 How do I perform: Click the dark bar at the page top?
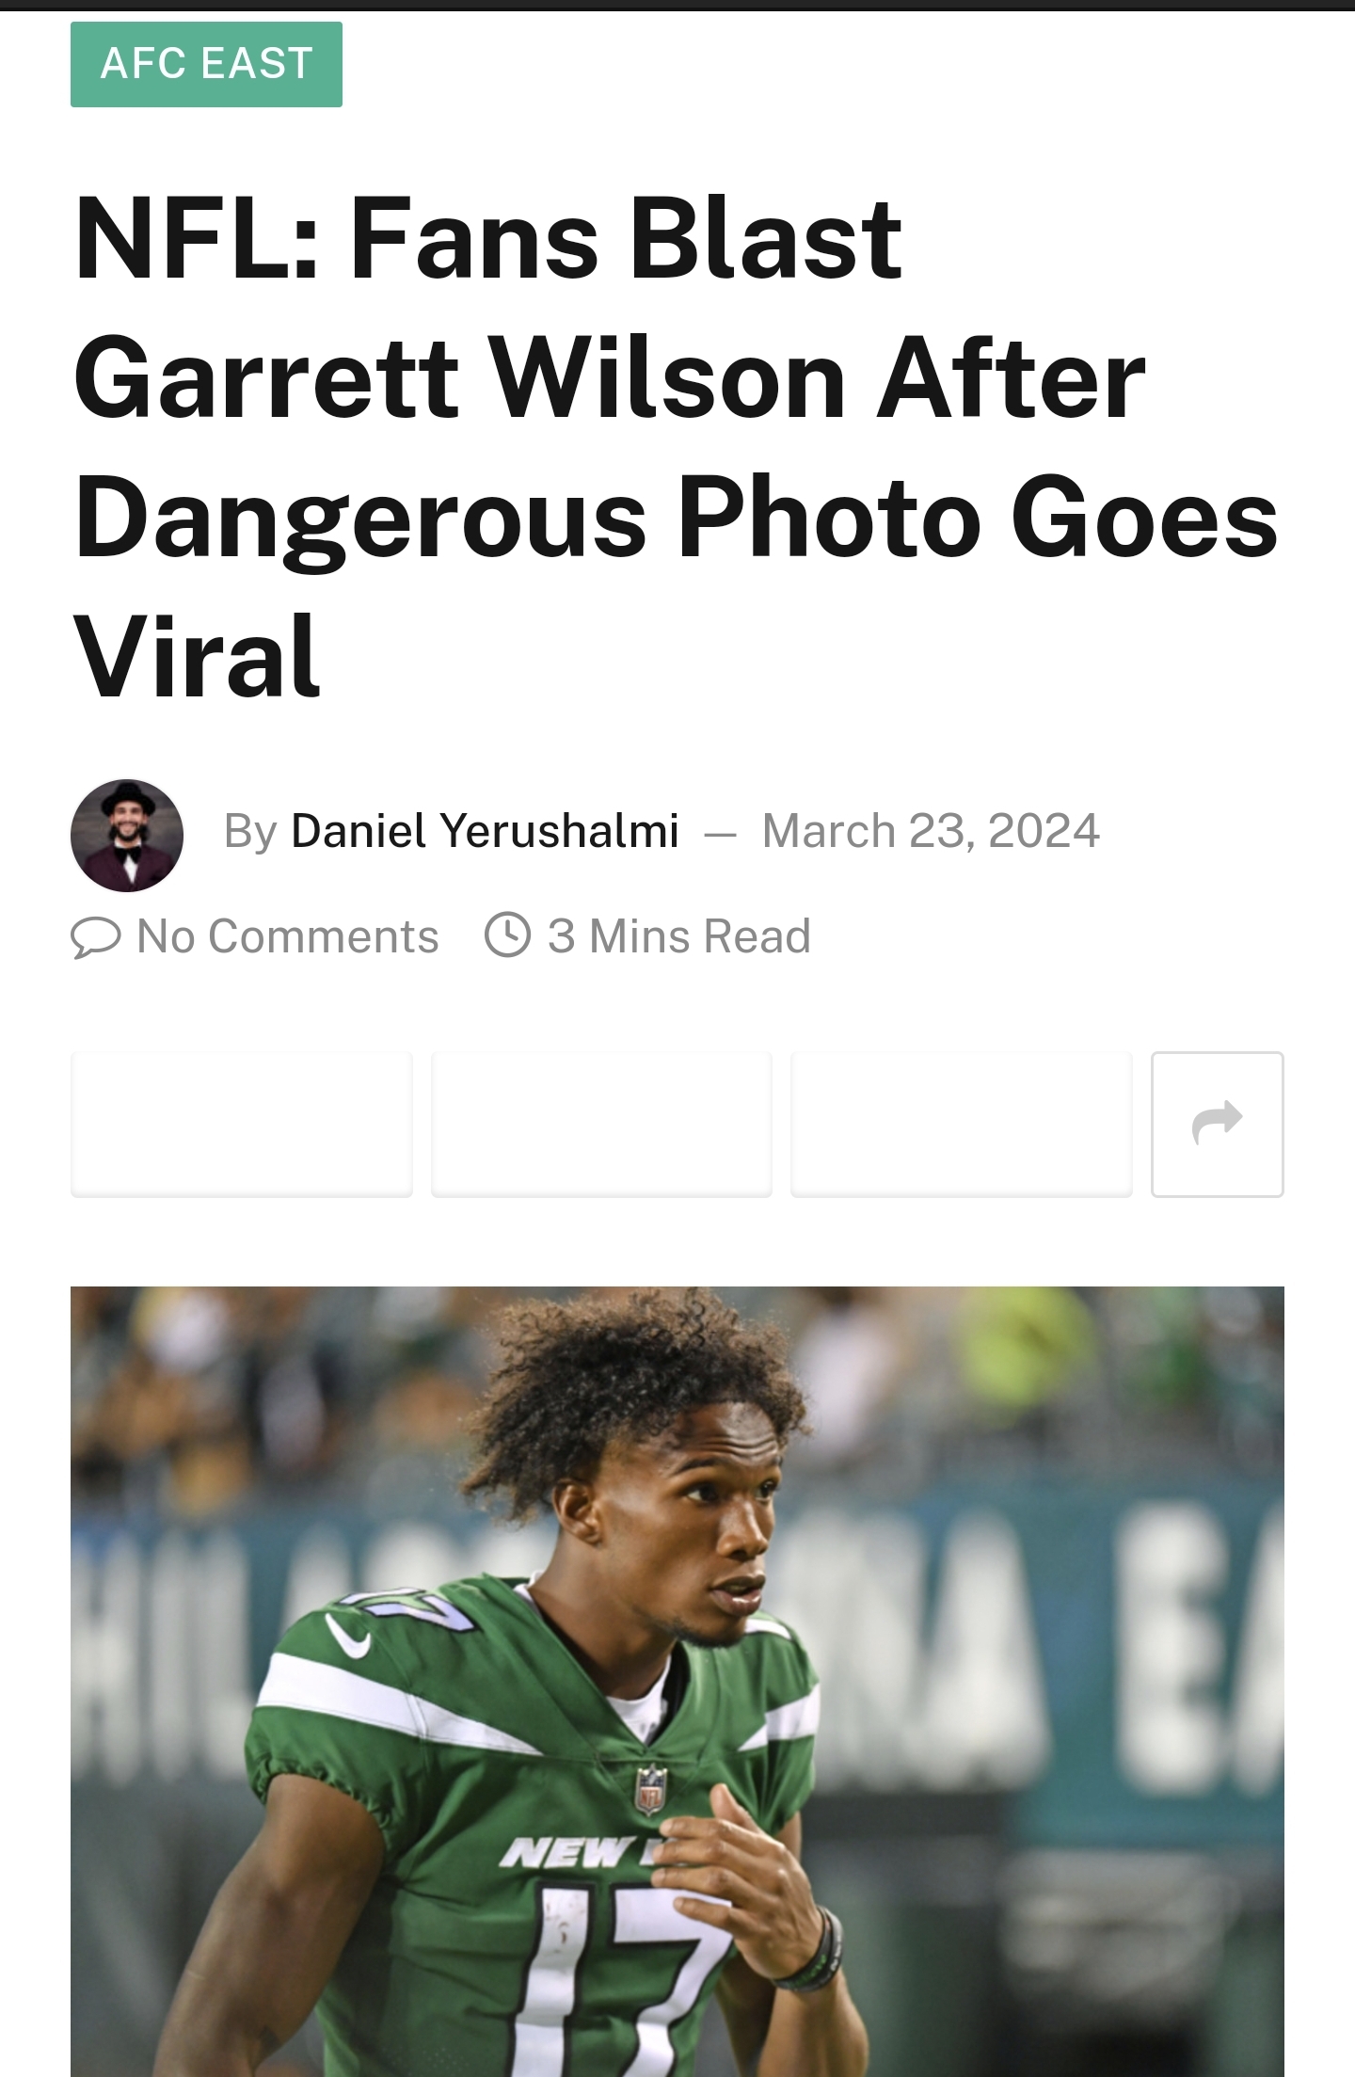coord(677,5)
